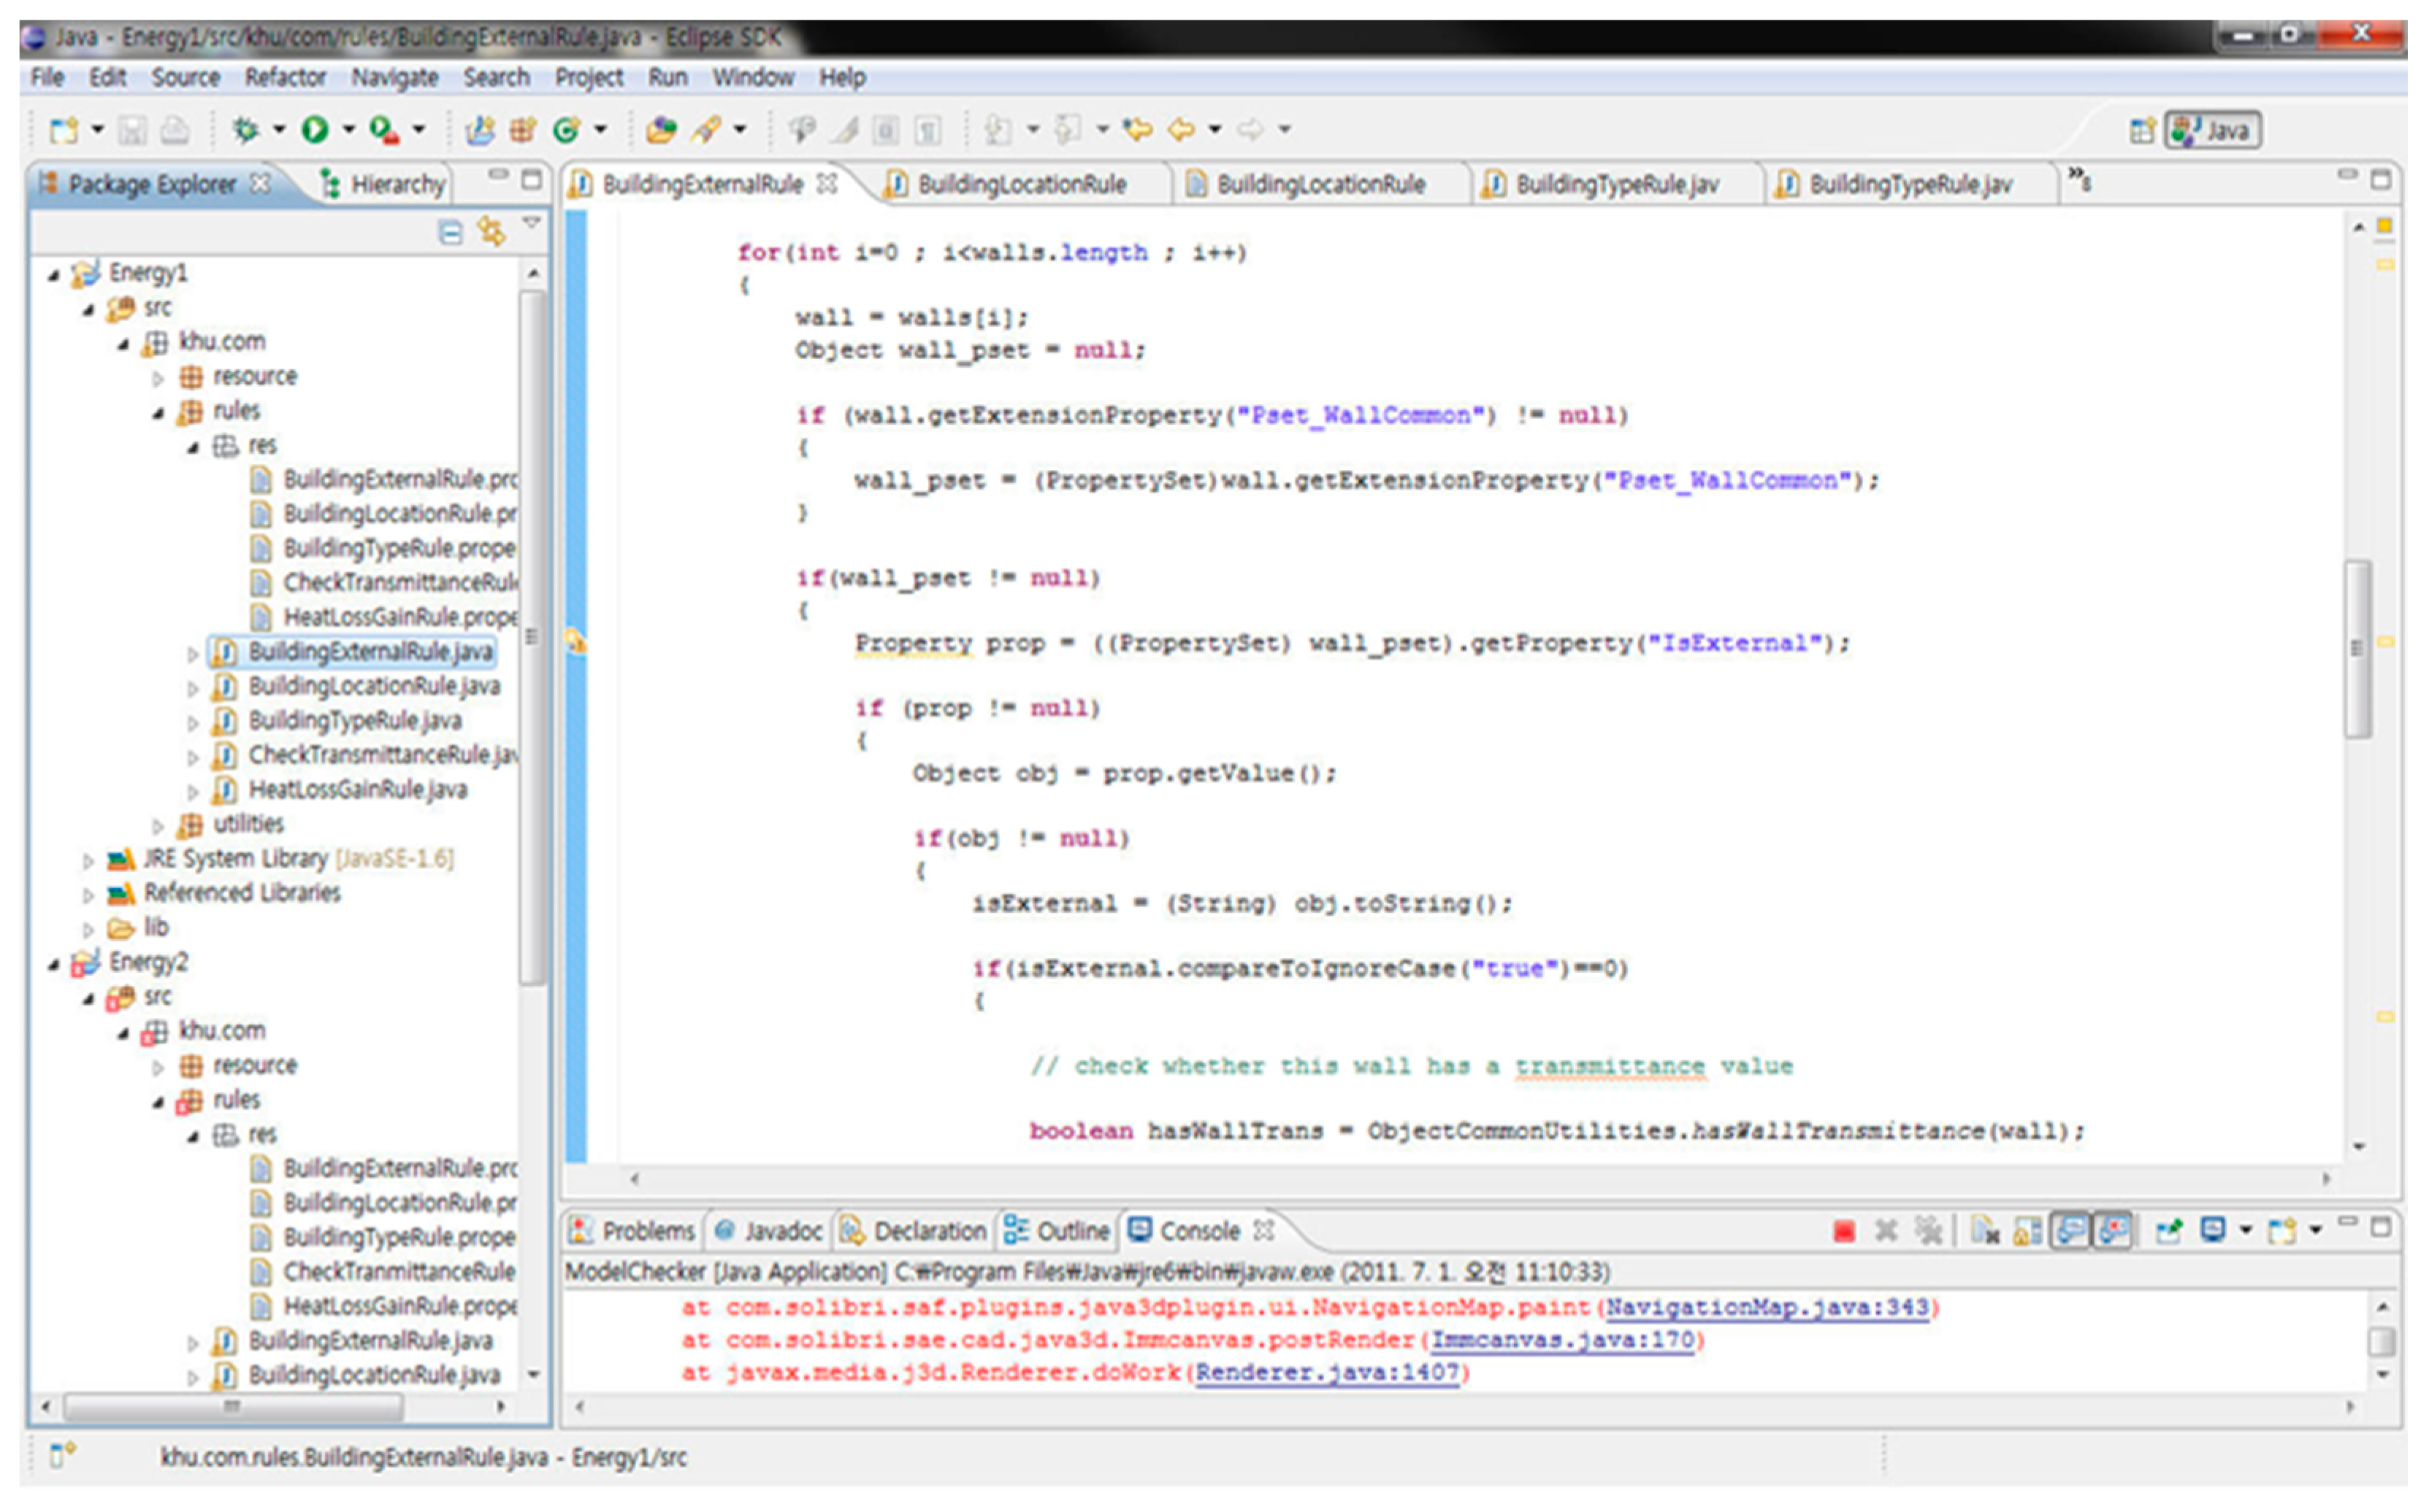Open the NavigationMap.java:343 stack trace link
Viewport: 2429px width, 1512px height.
click(1767, 1308)
